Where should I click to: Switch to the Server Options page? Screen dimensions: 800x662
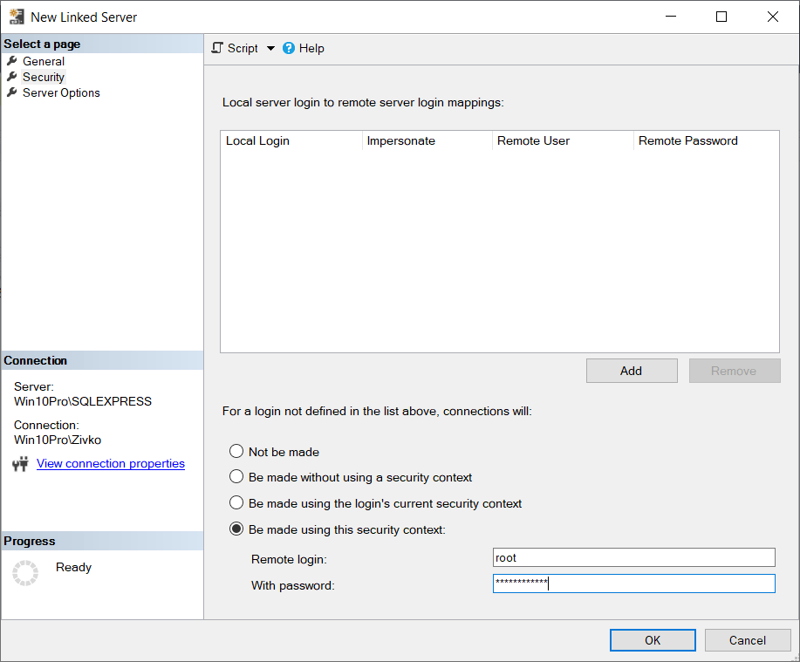click(60, 92)
